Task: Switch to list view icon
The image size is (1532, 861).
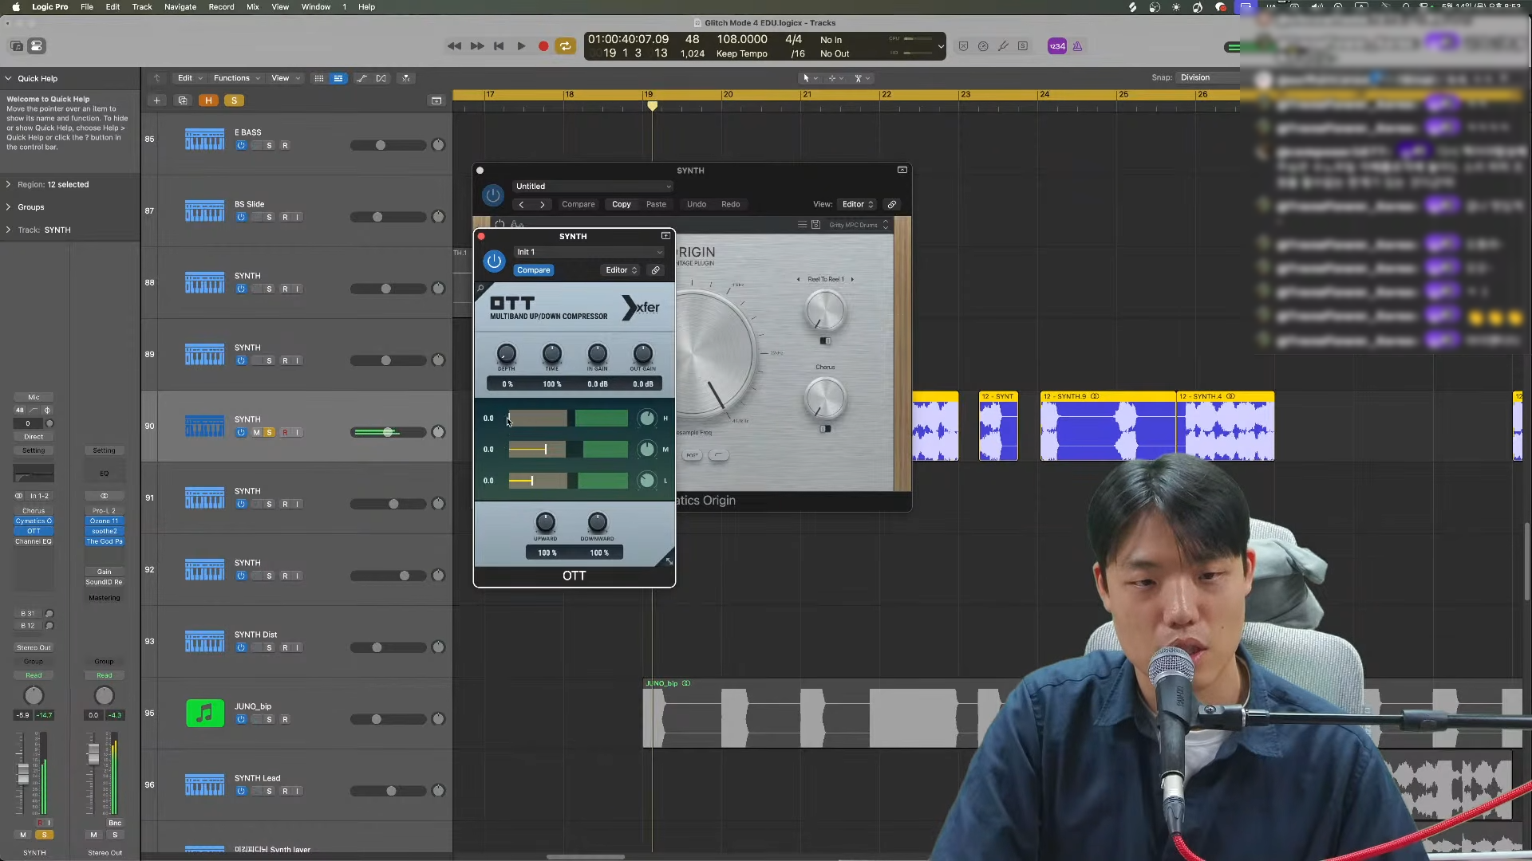Action: point(338,78)
